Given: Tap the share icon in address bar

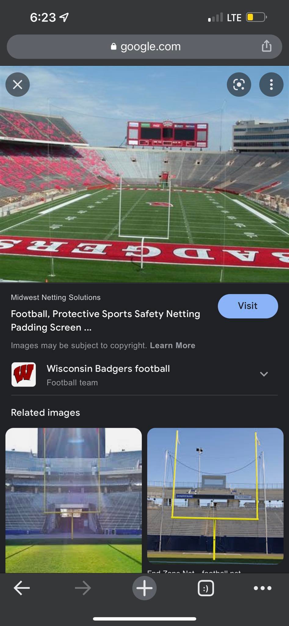Looking at the screenshot, I should [x=266, y=46].
